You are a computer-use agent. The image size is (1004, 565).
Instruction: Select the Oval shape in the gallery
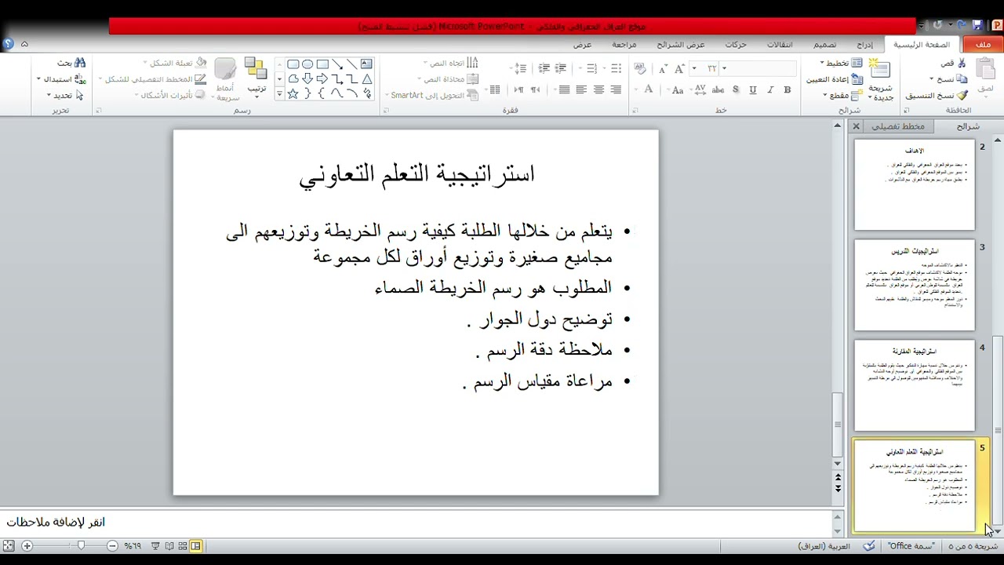(x=307, y=64)
